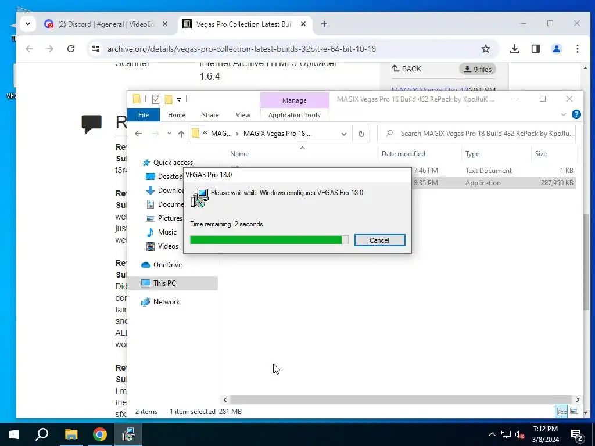Toggle Chrome side panel
The height and width of the screenshot is (446, 595).
[x=535, y=49]
